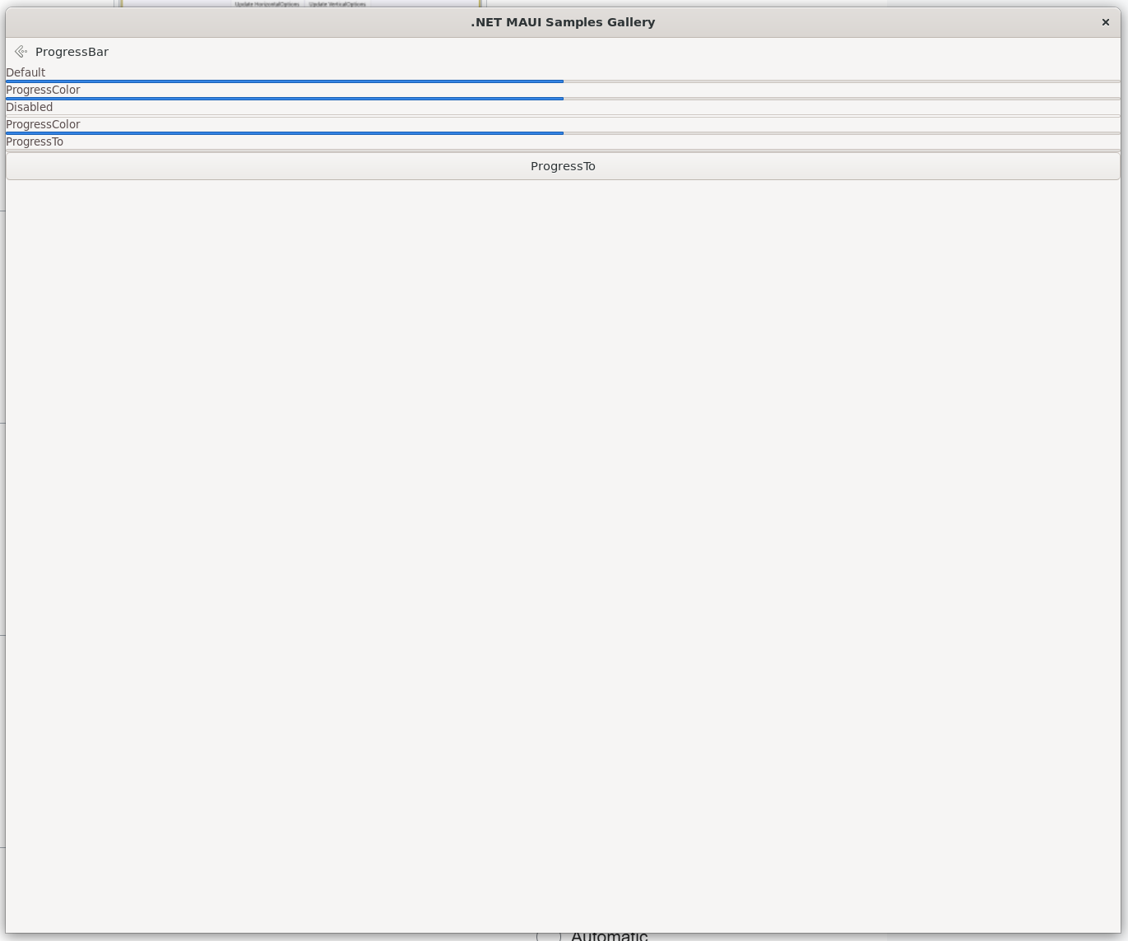Viewport: 1128px width, 941px height.
Task: Click the empty progress bar under Disabled
Action: pyautogui.click(x=563, y=116)
